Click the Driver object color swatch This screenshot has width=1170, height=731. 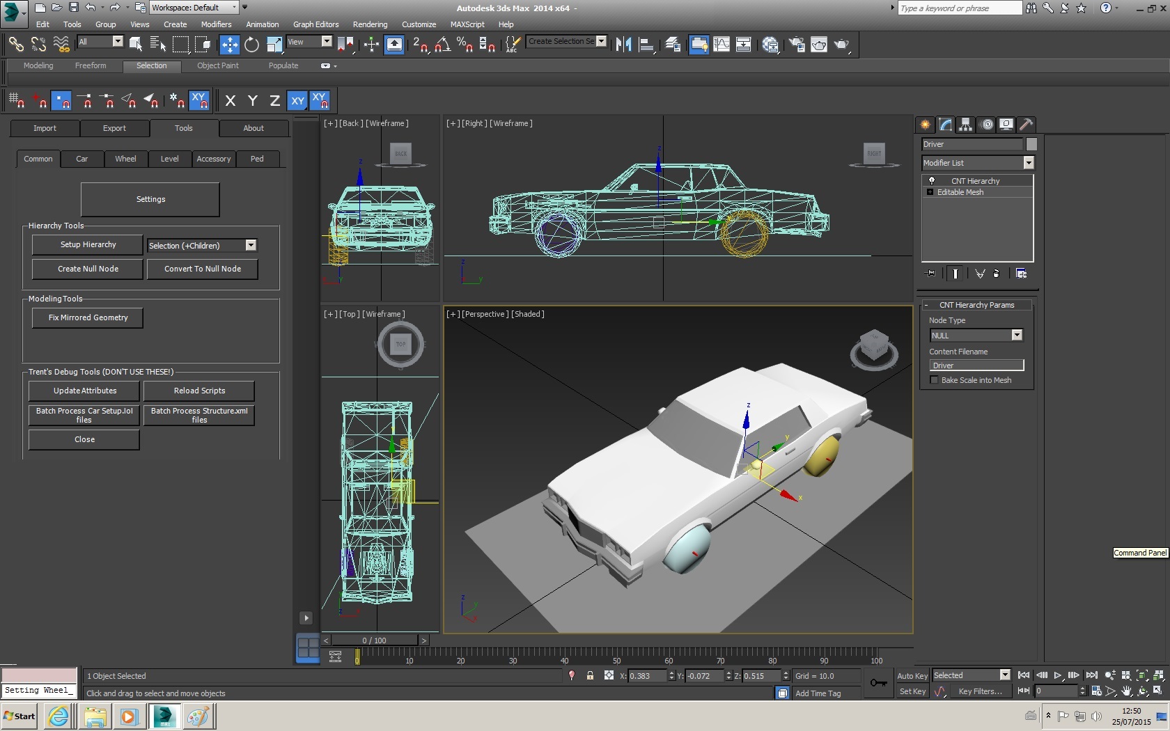[x=1031, y=144]
